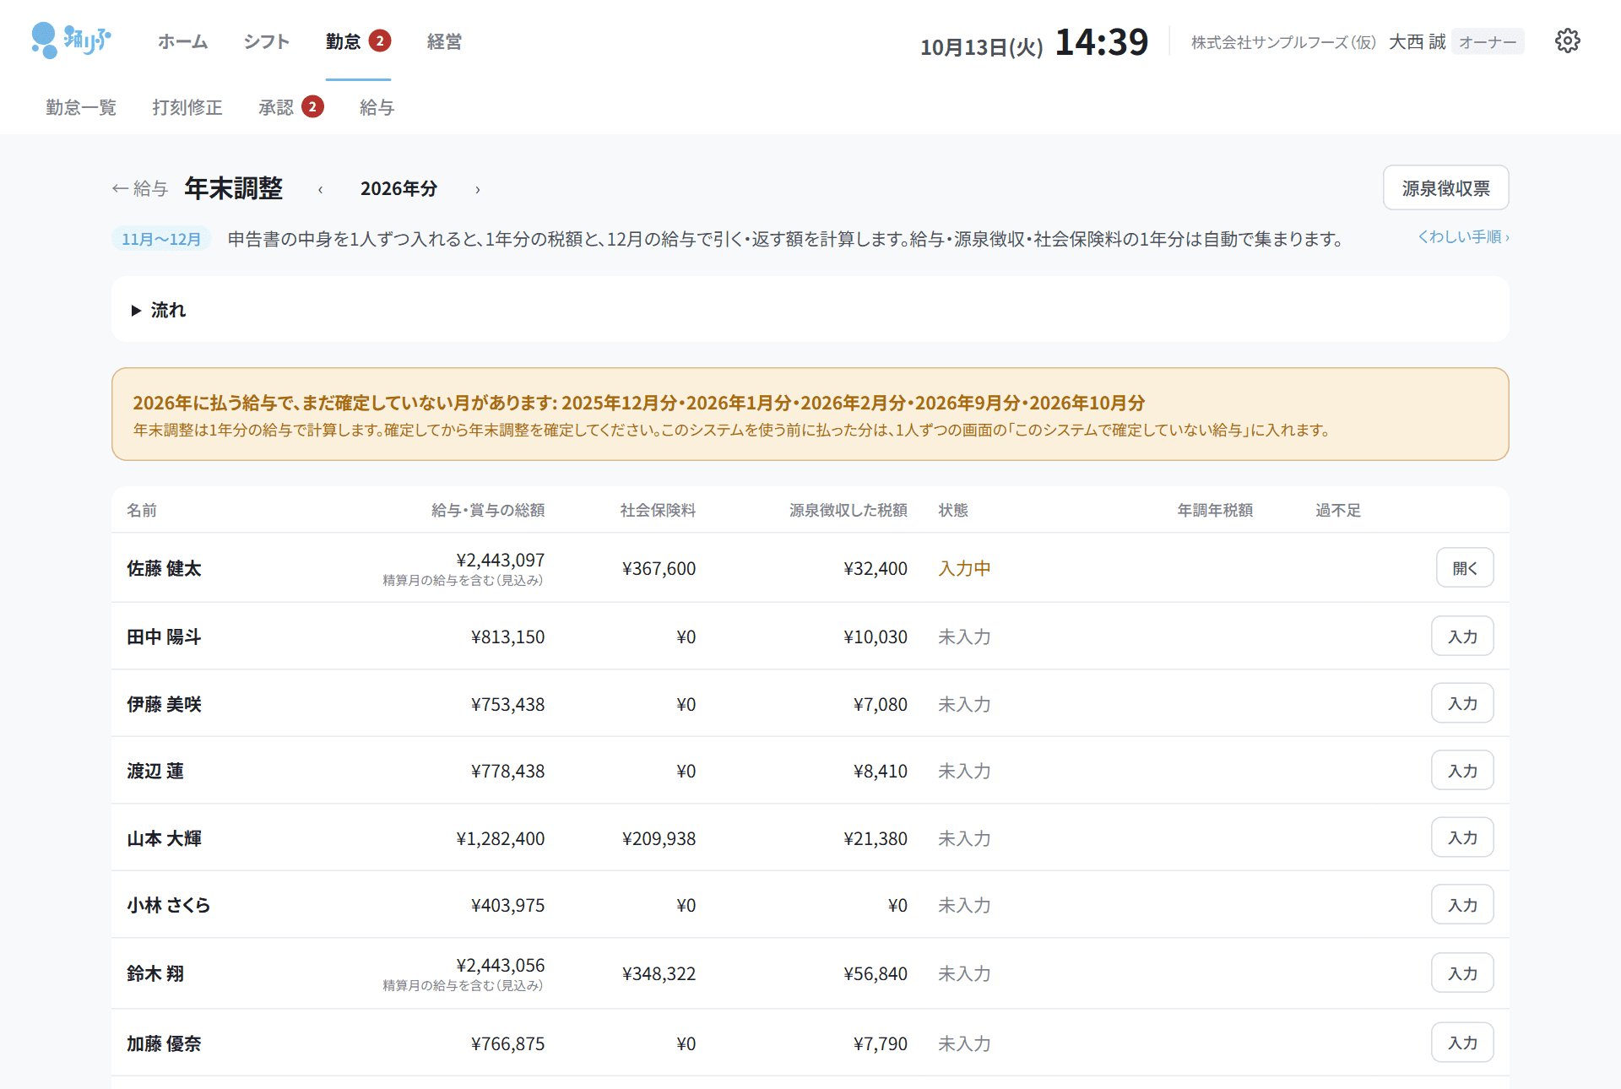This screenshot has height=1089, width=1621.
Task: Click the オーナー role badge
Action: (x=1488, y=42)
